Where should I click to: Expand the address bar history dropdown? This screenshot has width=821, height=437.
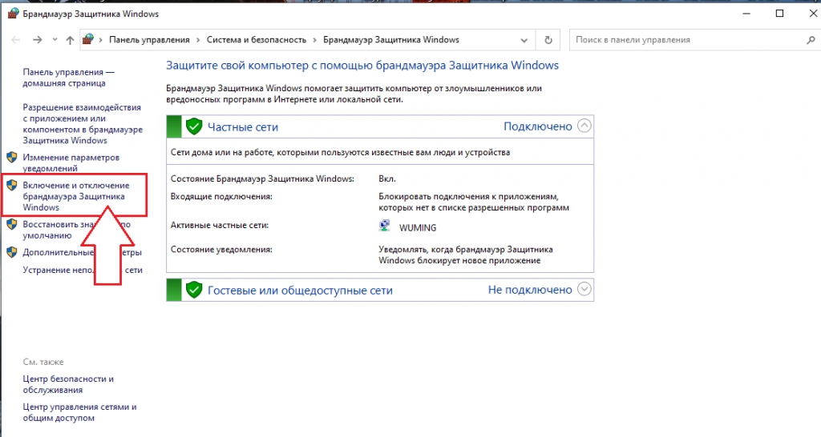524,40
